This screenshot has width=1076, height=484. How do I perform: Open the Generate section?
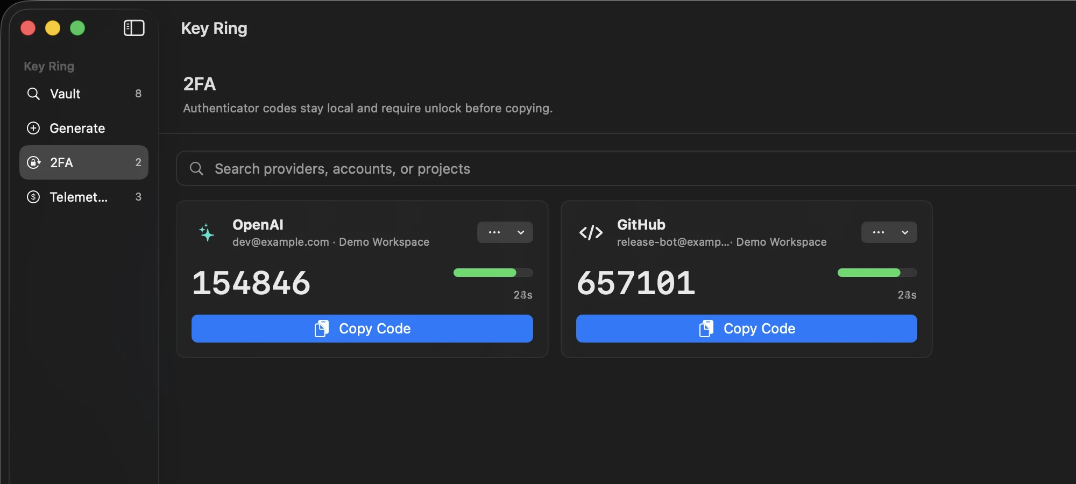click(84, 128)
